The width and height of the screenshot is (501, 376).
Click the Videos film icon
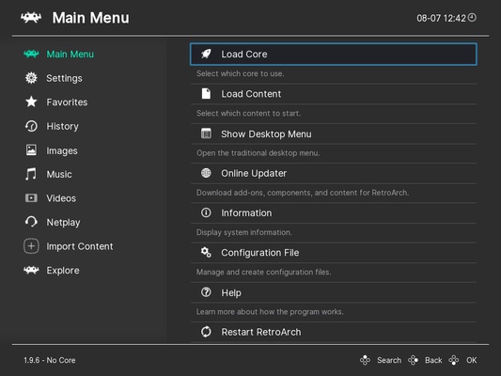coord(31,198)
